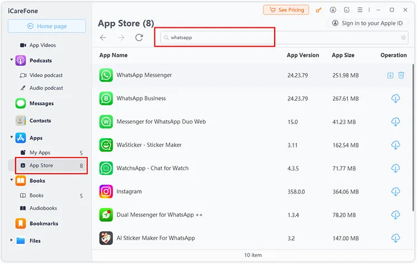This screenshot has height=264, width=417.
Task: Click the Messenger for WhatsApp Duo Web icon
Action: click(x=106, y=122)
